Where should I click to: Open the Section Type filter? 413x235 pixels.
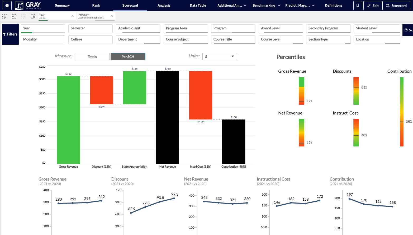pos(328,40)
